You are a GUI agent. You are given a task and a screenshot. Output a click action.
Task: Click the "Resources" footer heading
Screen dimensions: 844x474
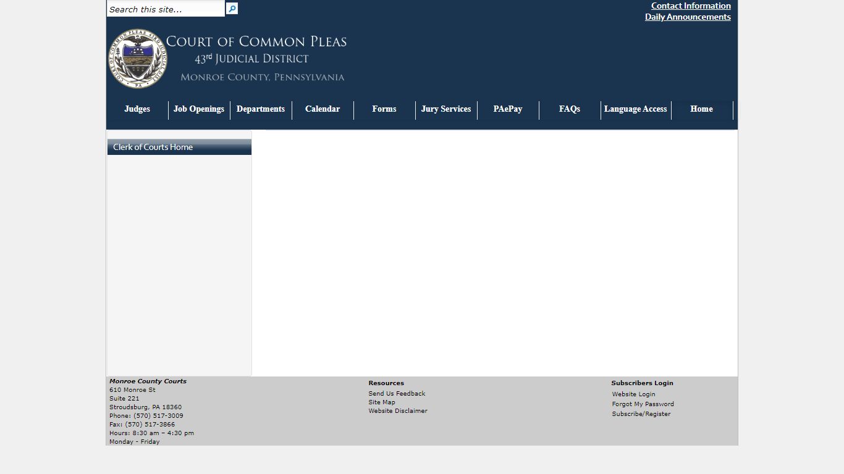[x=386, y=383]
